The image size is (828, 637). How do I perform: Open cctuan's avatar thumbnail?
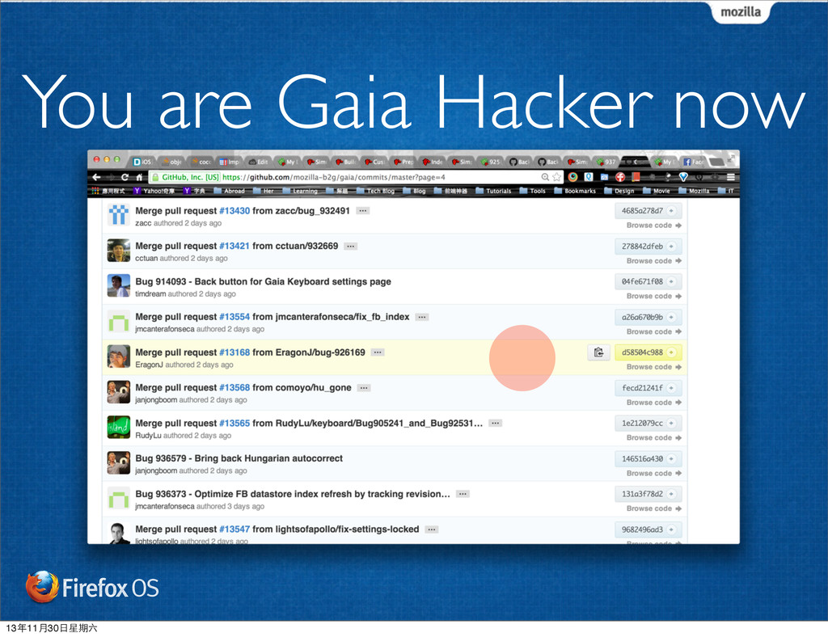point(118,250)
